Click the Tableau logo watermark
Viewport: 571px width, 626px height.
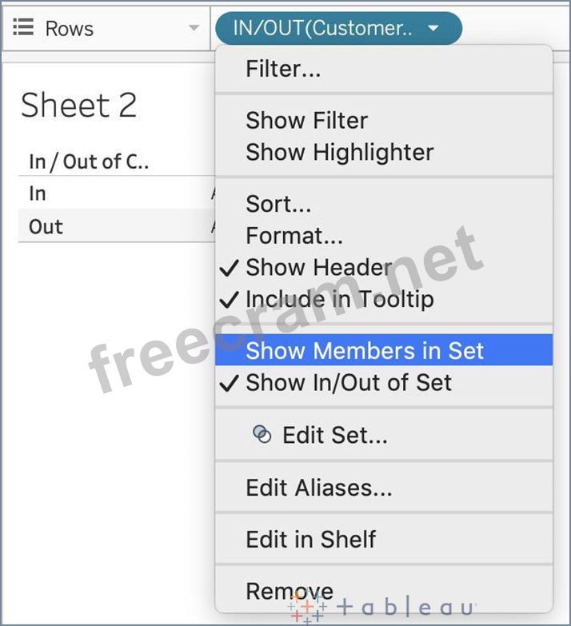pos(382,608)
